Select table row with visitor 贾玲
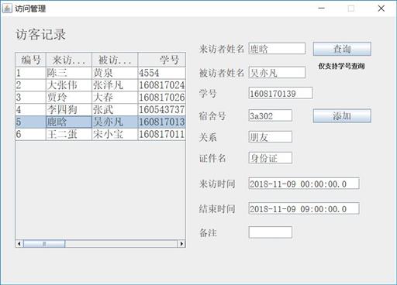397x285 pixels. tap(101, 98)
